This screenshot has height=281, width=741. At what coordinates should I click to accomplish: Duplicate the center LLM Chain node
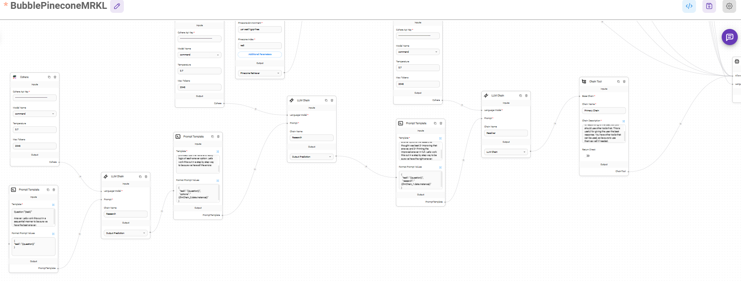pos(326,101)
